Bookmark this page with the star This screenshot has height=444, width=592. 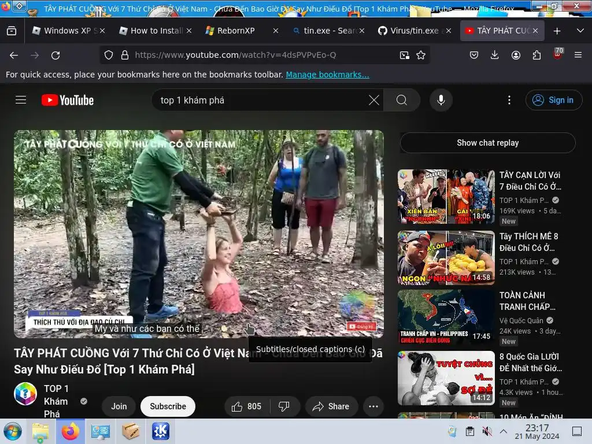[421, 55]
